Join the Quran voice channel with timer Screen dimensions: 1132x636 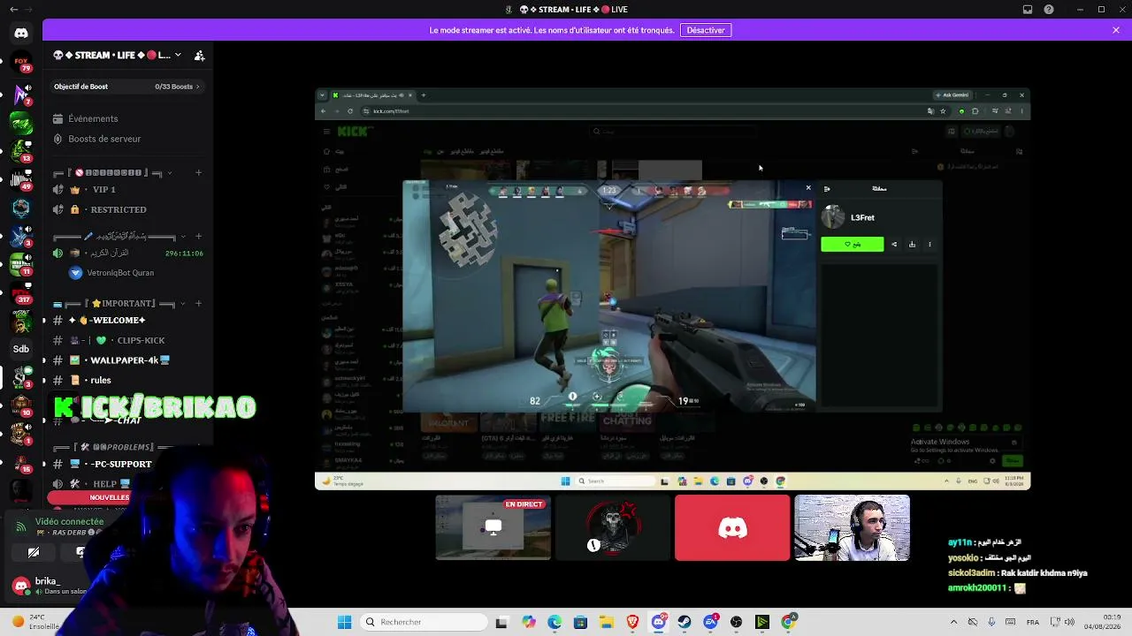127,253
